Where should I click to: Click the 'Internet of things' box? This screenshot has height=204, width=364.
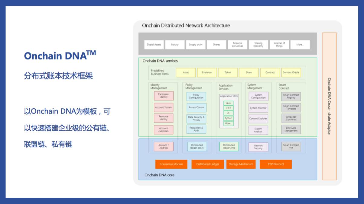pyautogui.click(x=279, y=45)
